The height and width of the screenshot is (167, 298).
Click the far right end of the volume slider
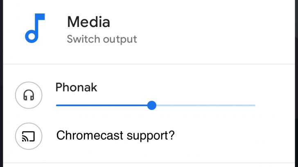[255, 105]
